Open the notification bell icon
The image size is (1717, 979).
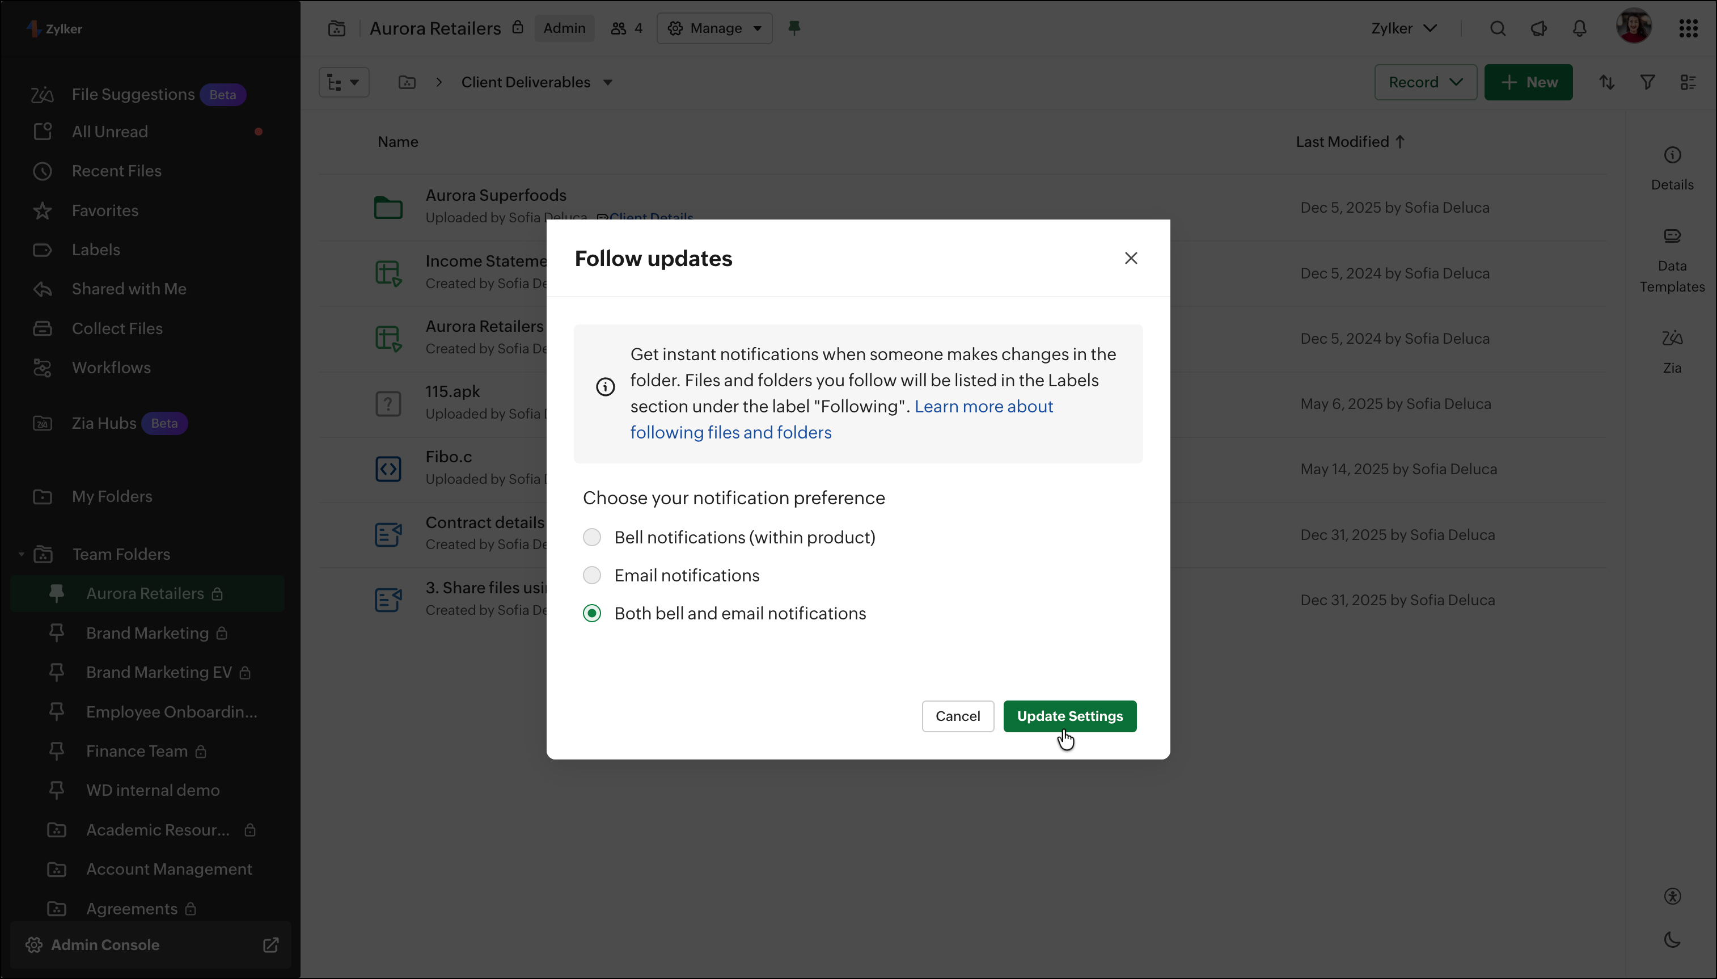click(x=1579, y=28)
